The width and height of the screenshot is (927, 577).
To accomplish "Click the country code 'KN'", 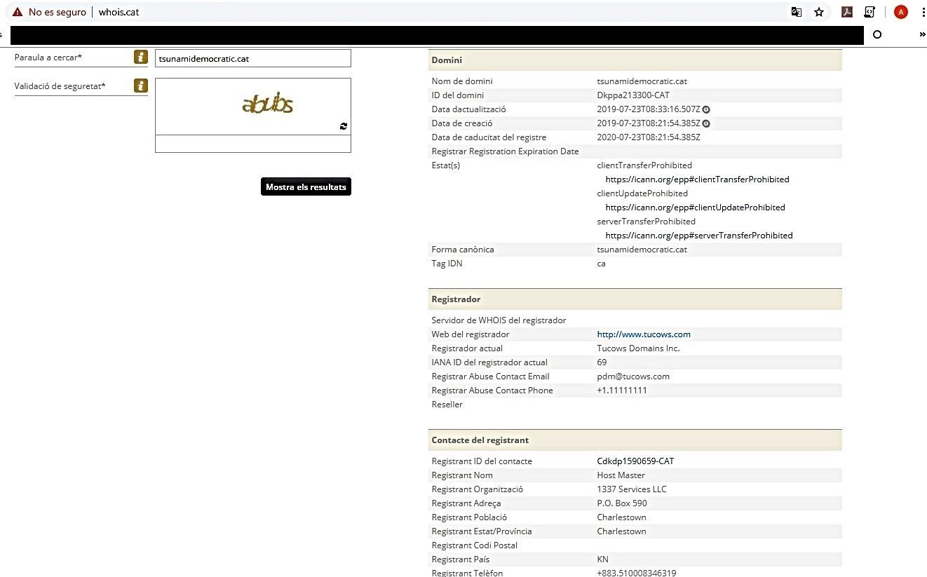I will coord(602,559).
